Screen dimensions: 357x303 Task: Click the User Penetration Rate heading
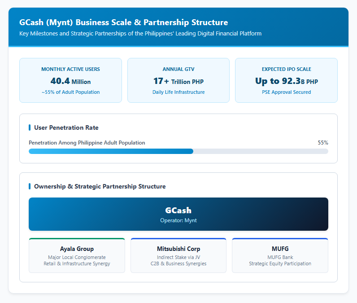66,127
